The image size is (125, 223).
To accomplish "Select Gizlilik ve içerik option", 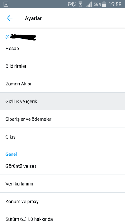I will [62, 101].
